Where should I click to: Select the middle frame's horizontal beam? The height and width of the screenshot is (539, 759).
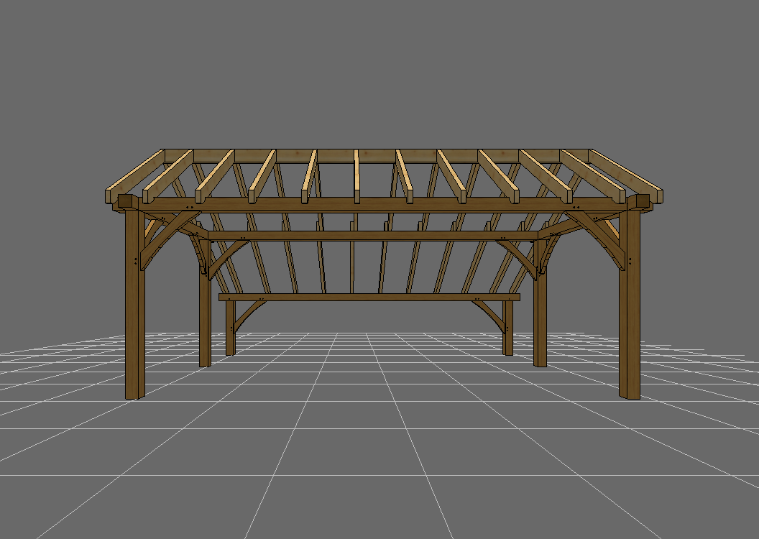point(374,235)
